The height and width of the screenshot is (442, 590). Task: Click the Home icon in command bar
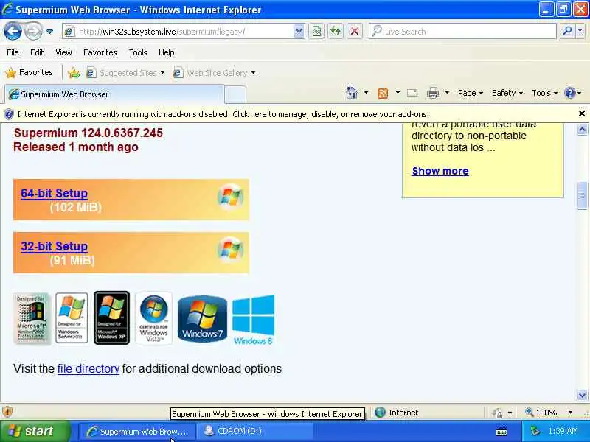tap(352, 93)
